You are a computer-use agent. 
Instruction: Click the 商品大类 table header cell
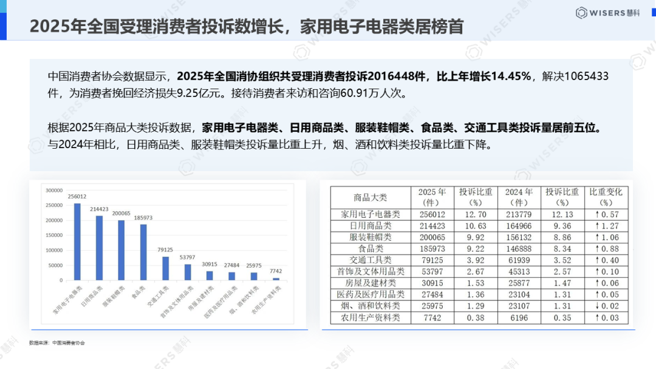click(x=370, y=197)
